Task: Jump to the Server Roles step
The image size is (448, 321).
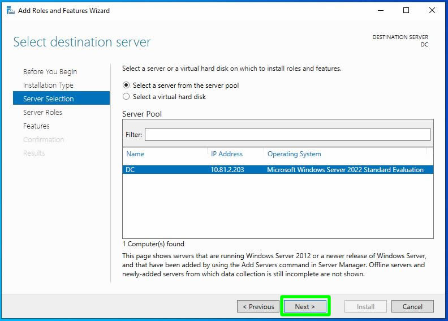Action: (42, 113)
